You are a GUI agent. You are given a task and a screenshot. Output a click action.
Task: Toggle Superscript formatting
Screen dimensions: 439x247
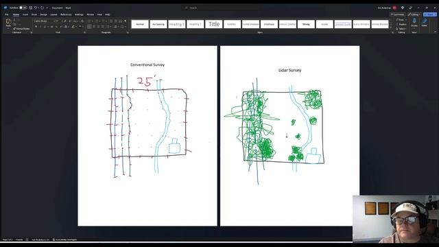coord(61,27)
